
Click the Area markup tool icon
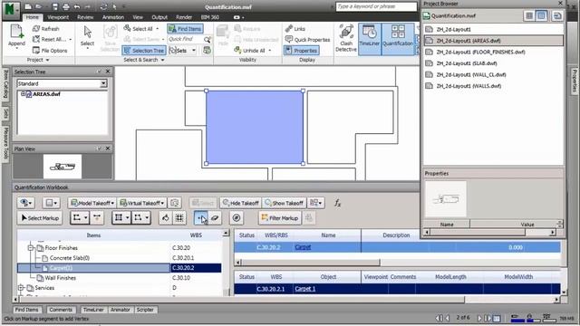pos(119,218)
